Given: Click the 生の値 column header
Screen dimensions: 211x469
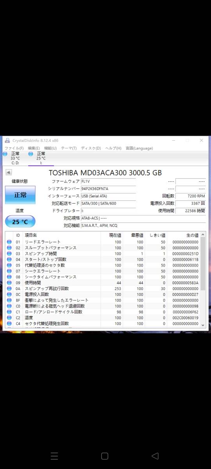Looking at the screenshot, I should pos(184,235).
